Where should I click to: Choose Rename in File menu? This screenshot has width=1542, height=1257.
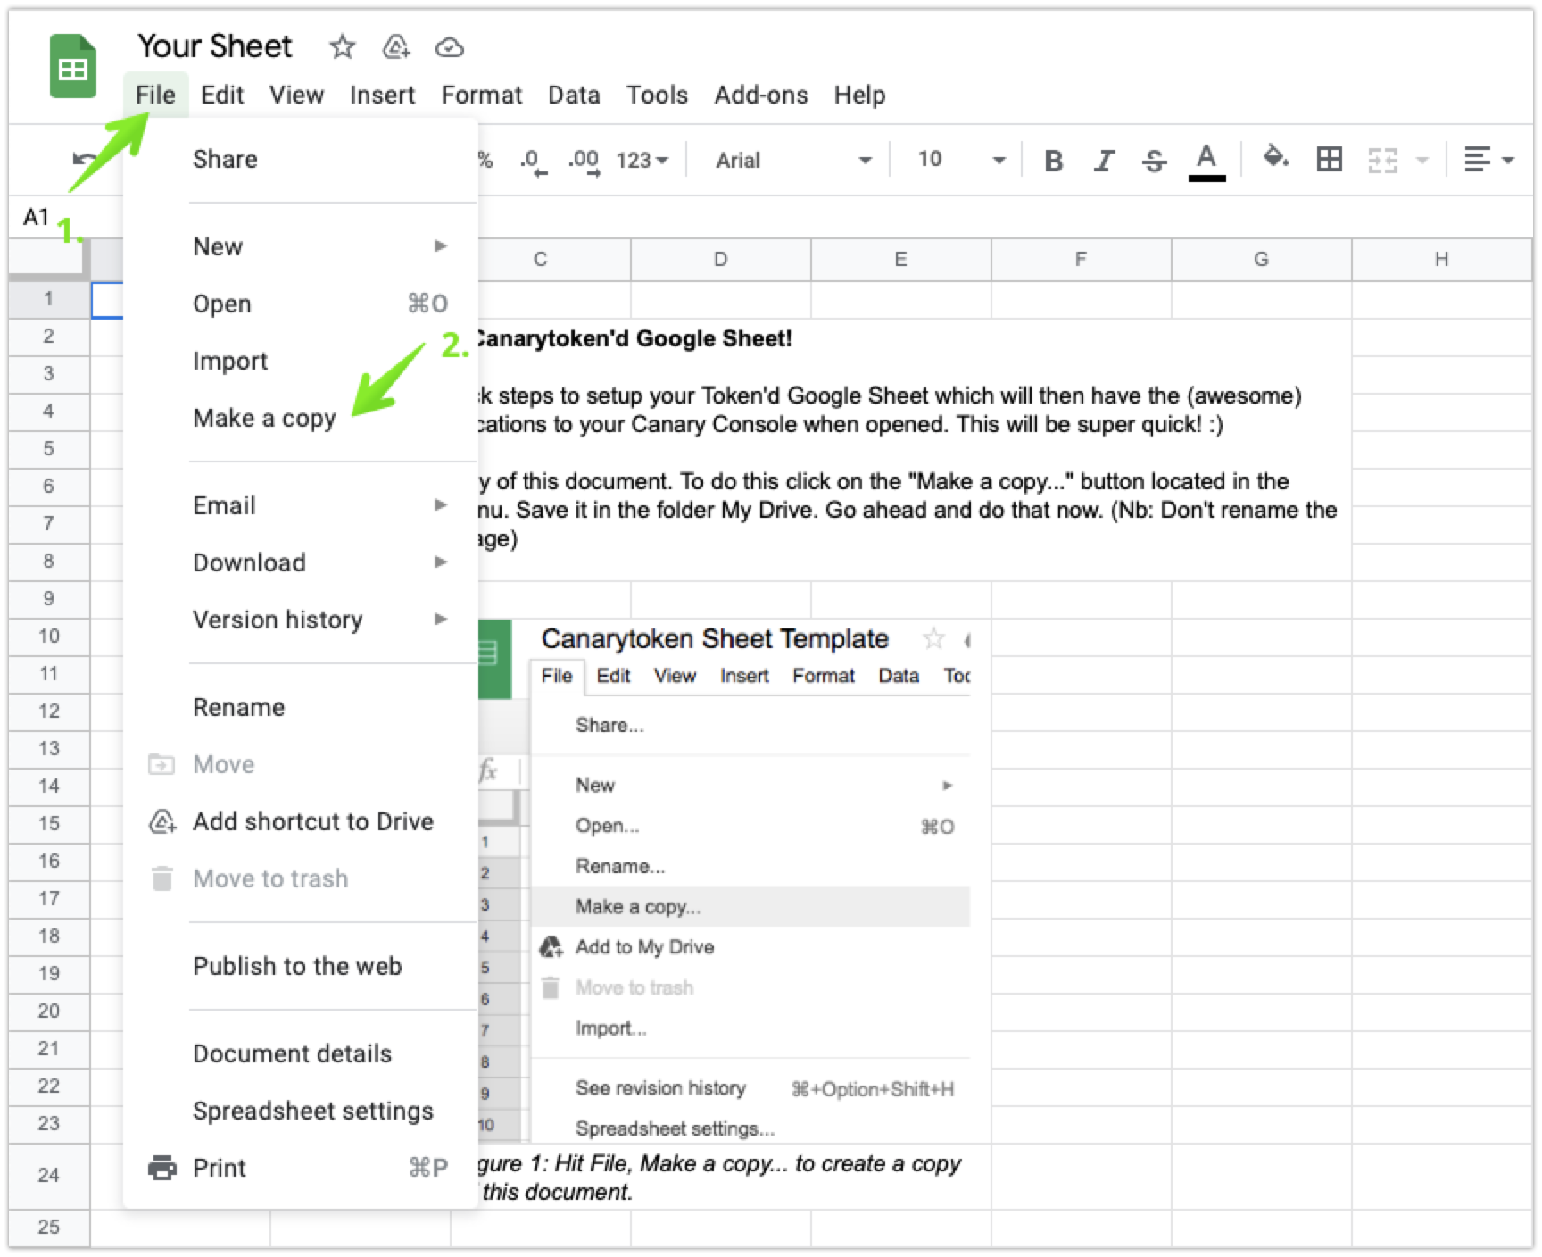[x=301, y=707]
